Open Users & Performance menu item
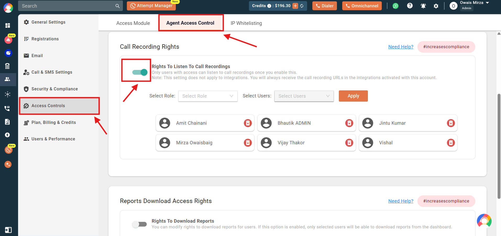The image size is (501, 236). coord(58,139)
